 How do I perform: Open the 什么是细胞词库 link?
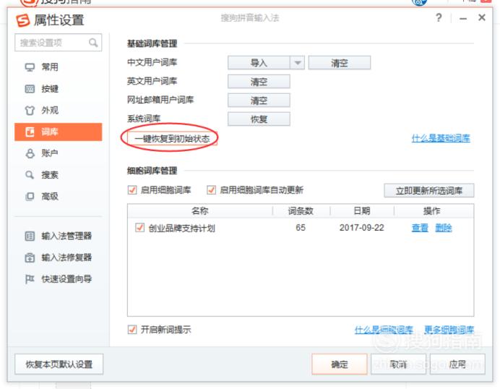[384, 329]
